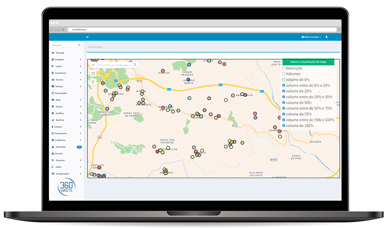Click the browser reload icon

click(59, 30)
